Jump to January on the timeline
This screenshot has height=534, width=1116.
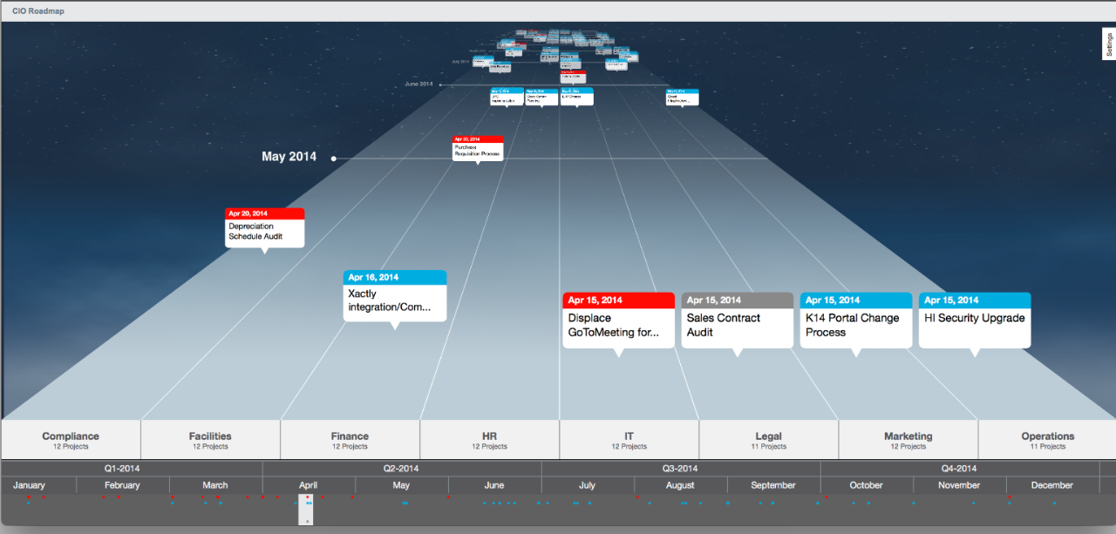click(29, 485)
